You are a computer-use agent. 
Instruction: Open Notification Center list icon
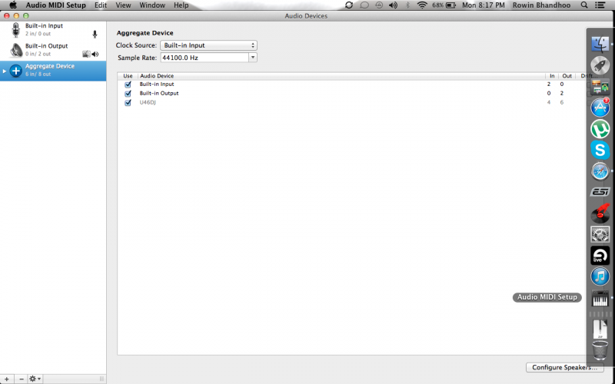[x=600, y=5]
